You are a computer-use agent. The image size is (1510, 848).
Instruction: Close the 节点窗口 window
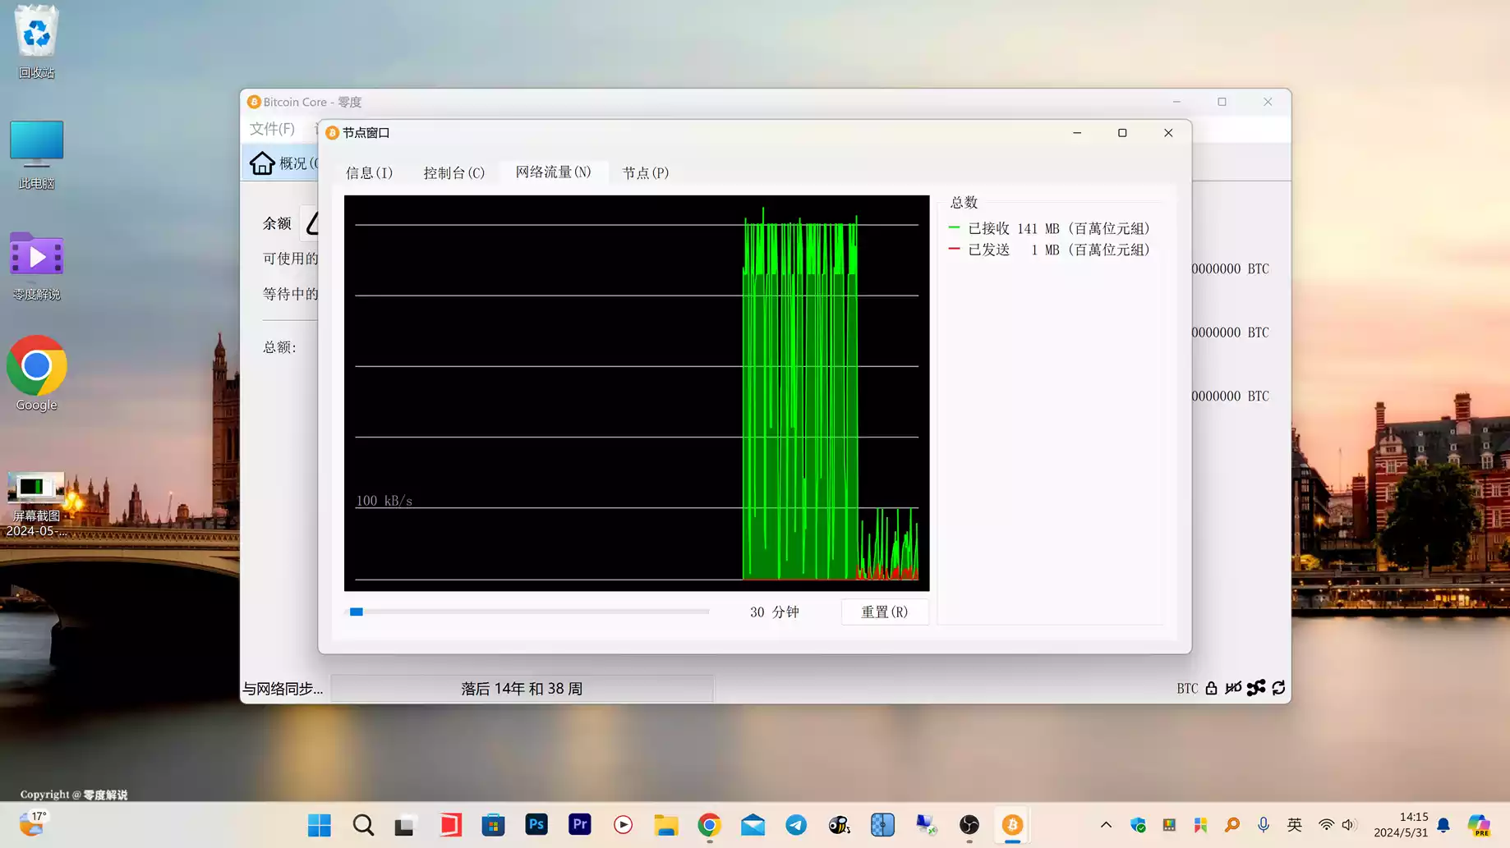[1168, 133]
